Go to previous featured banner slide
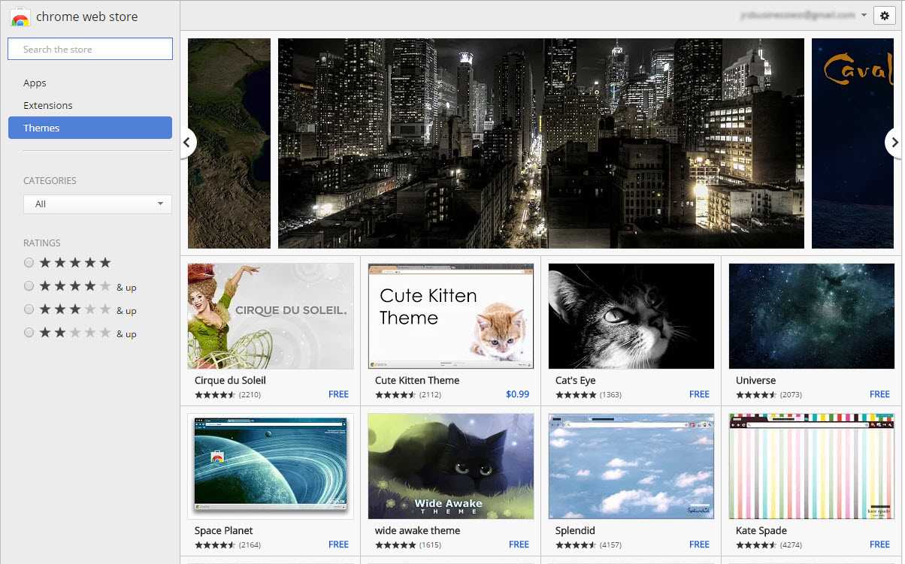Image resolution: width=905 pixels, height=564 pixels. click(x=187, y=142)
